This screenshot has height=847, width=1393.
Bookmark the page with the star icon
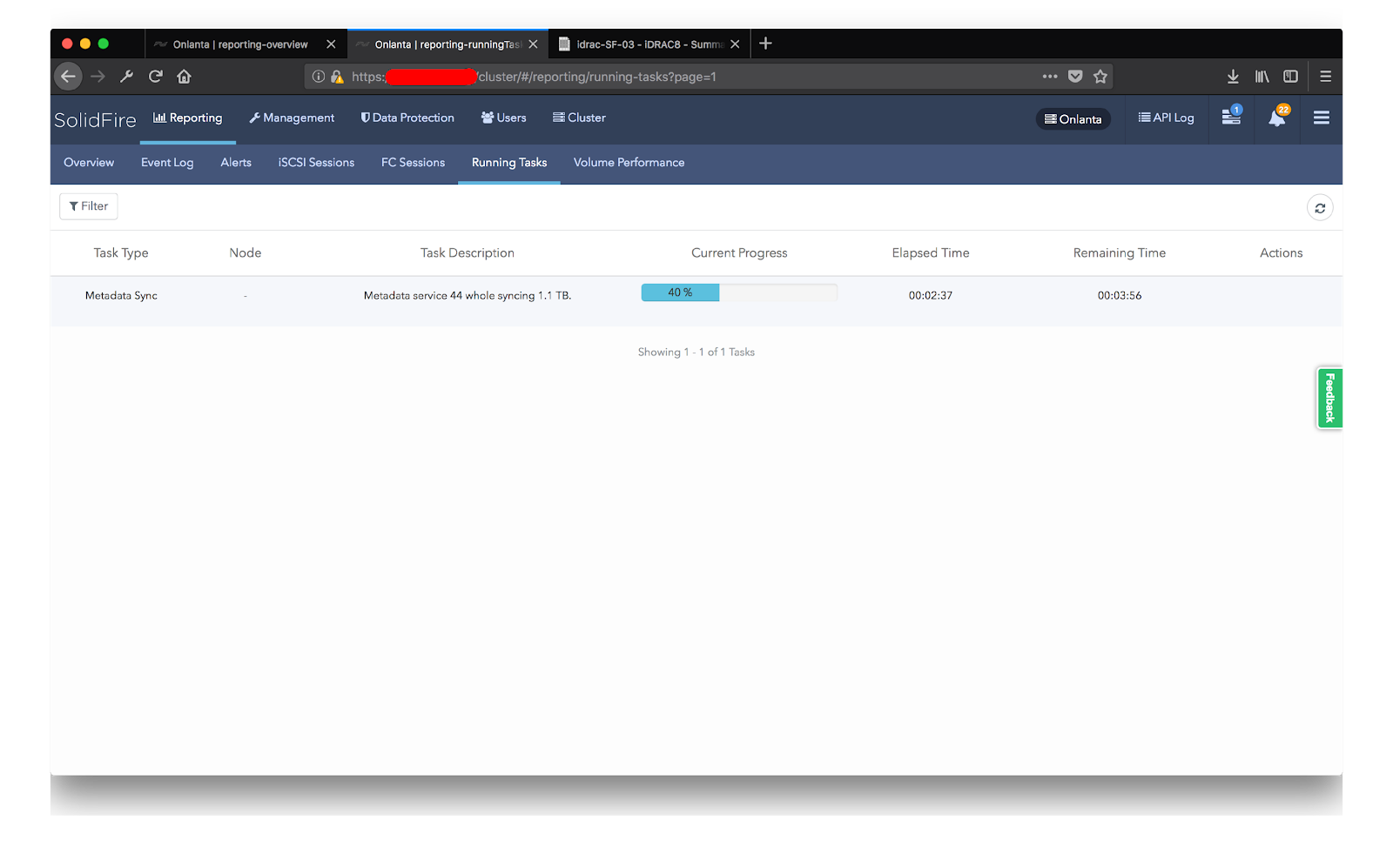[1100, 77]
